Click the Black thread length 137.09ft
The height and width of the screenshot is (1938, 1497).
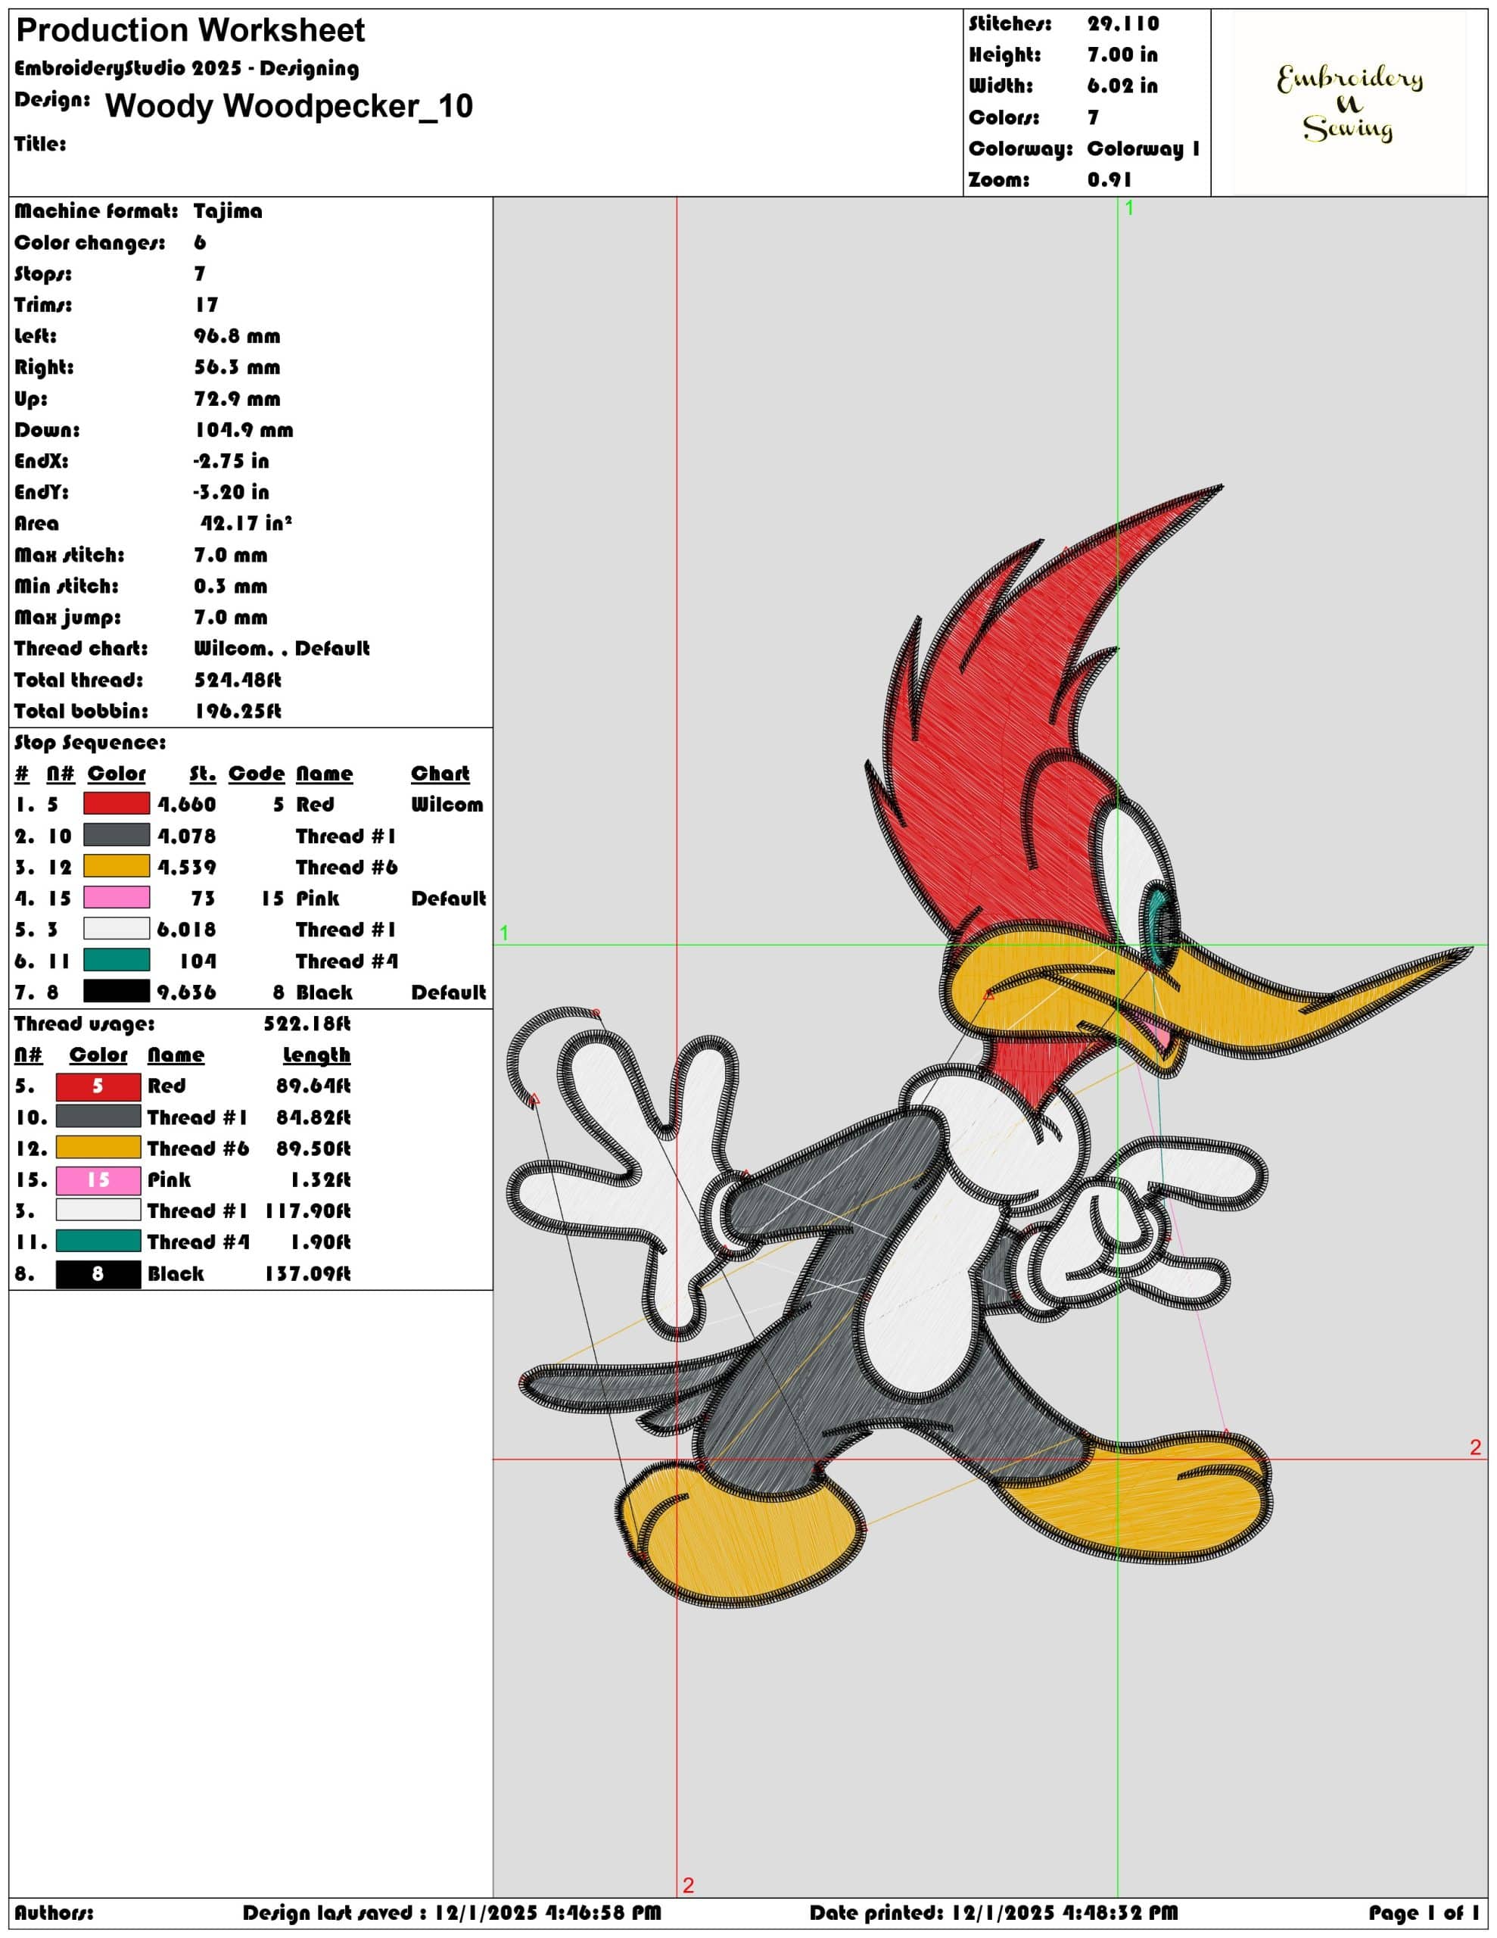pos(308,1274)
